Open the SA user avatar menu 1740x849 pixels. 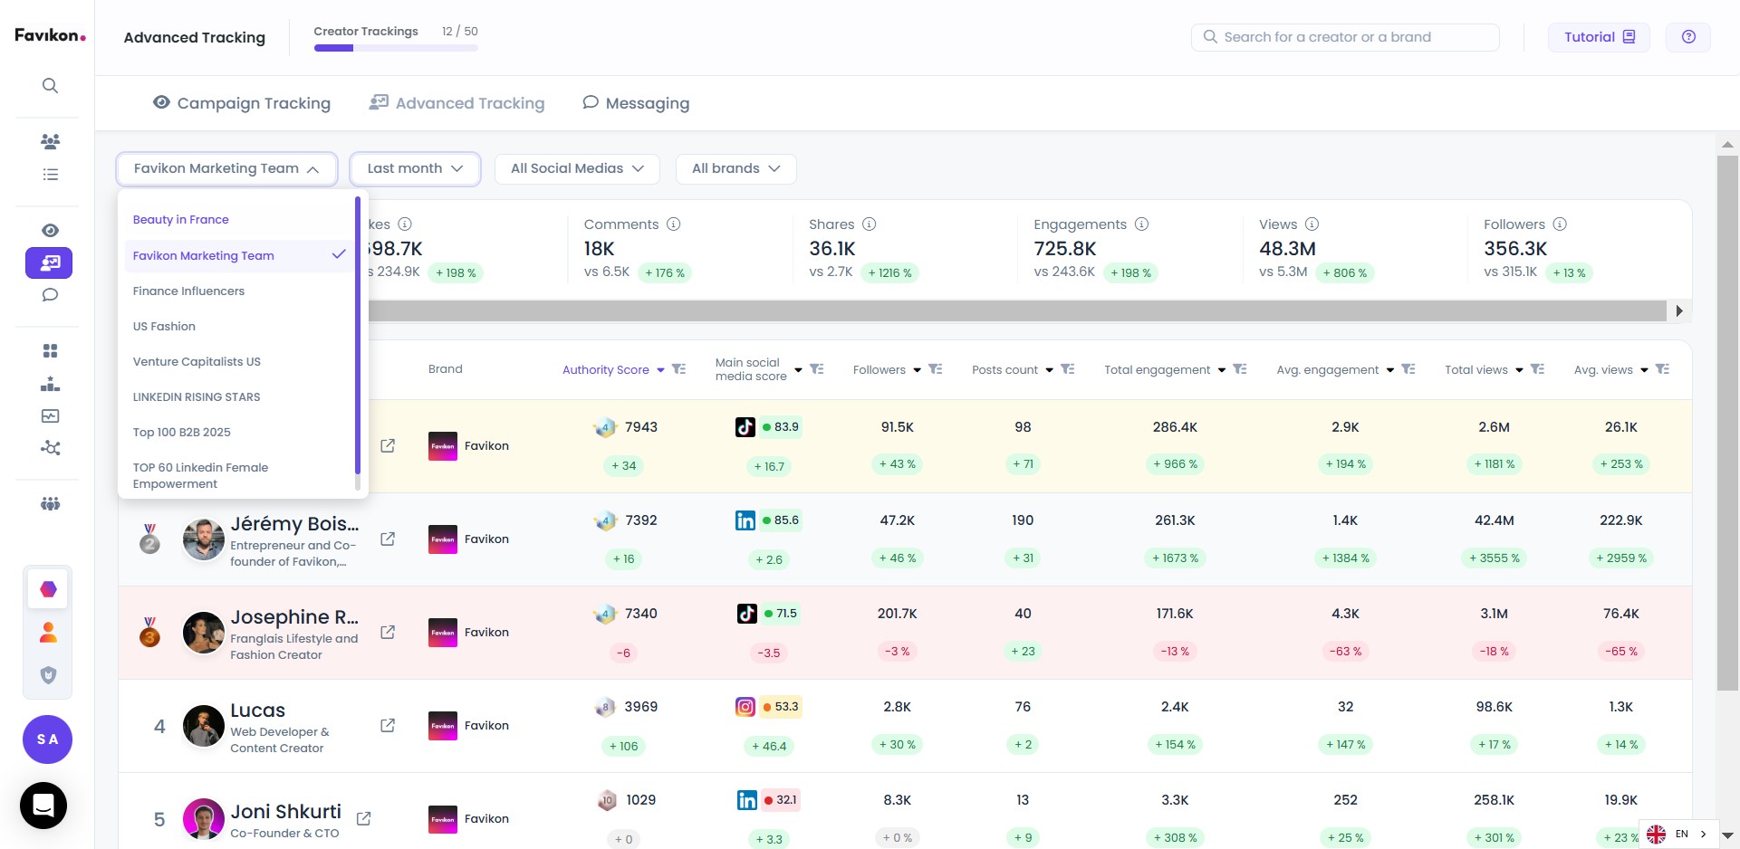point(47,739)
